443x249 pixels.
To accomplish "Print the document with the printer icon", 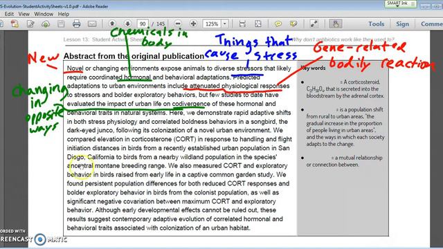I will click(76, 24).
